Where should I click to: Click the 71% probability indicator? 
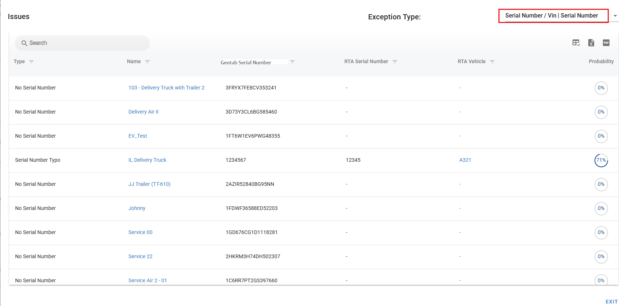(x=601, y=160)
